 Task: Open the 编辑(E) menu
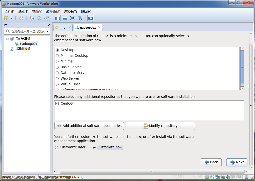[x=23, y=12]
